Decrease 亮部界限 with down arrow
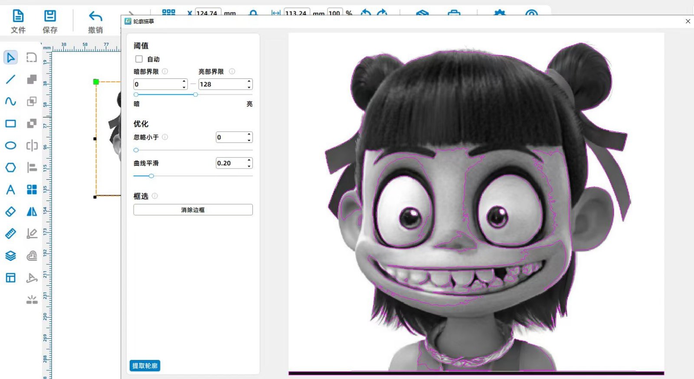 click(249, 87)
